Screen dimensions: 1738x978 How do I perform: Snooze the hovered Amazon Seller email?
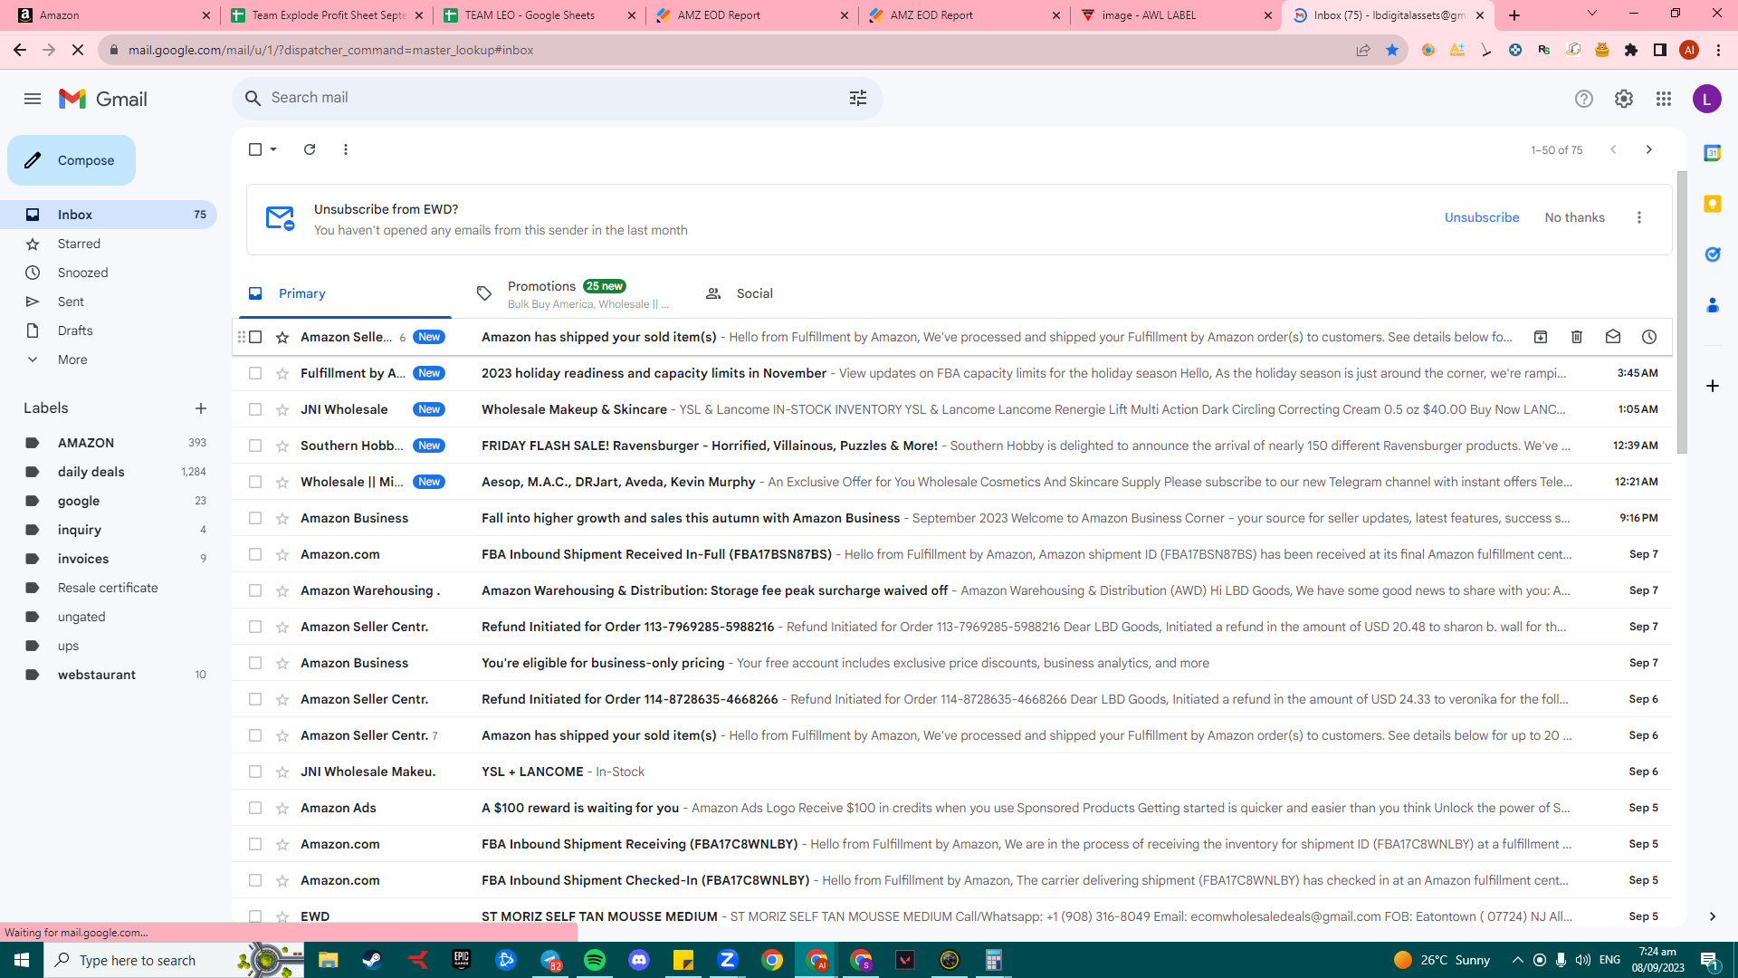tap(1649, 337)
